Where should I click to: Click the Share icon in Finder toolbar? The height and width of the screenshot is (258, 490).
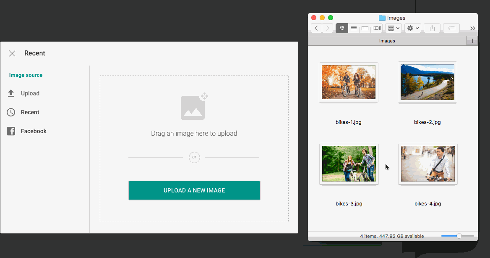tap(432, 28)
